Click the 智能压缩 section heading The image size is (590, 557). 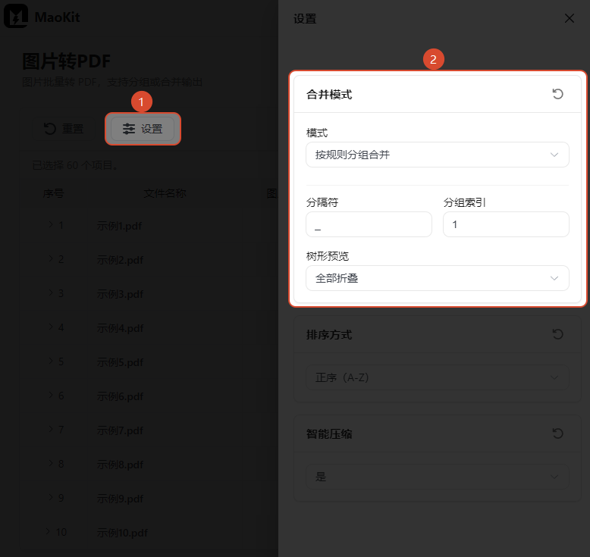[x=329, y=434]
